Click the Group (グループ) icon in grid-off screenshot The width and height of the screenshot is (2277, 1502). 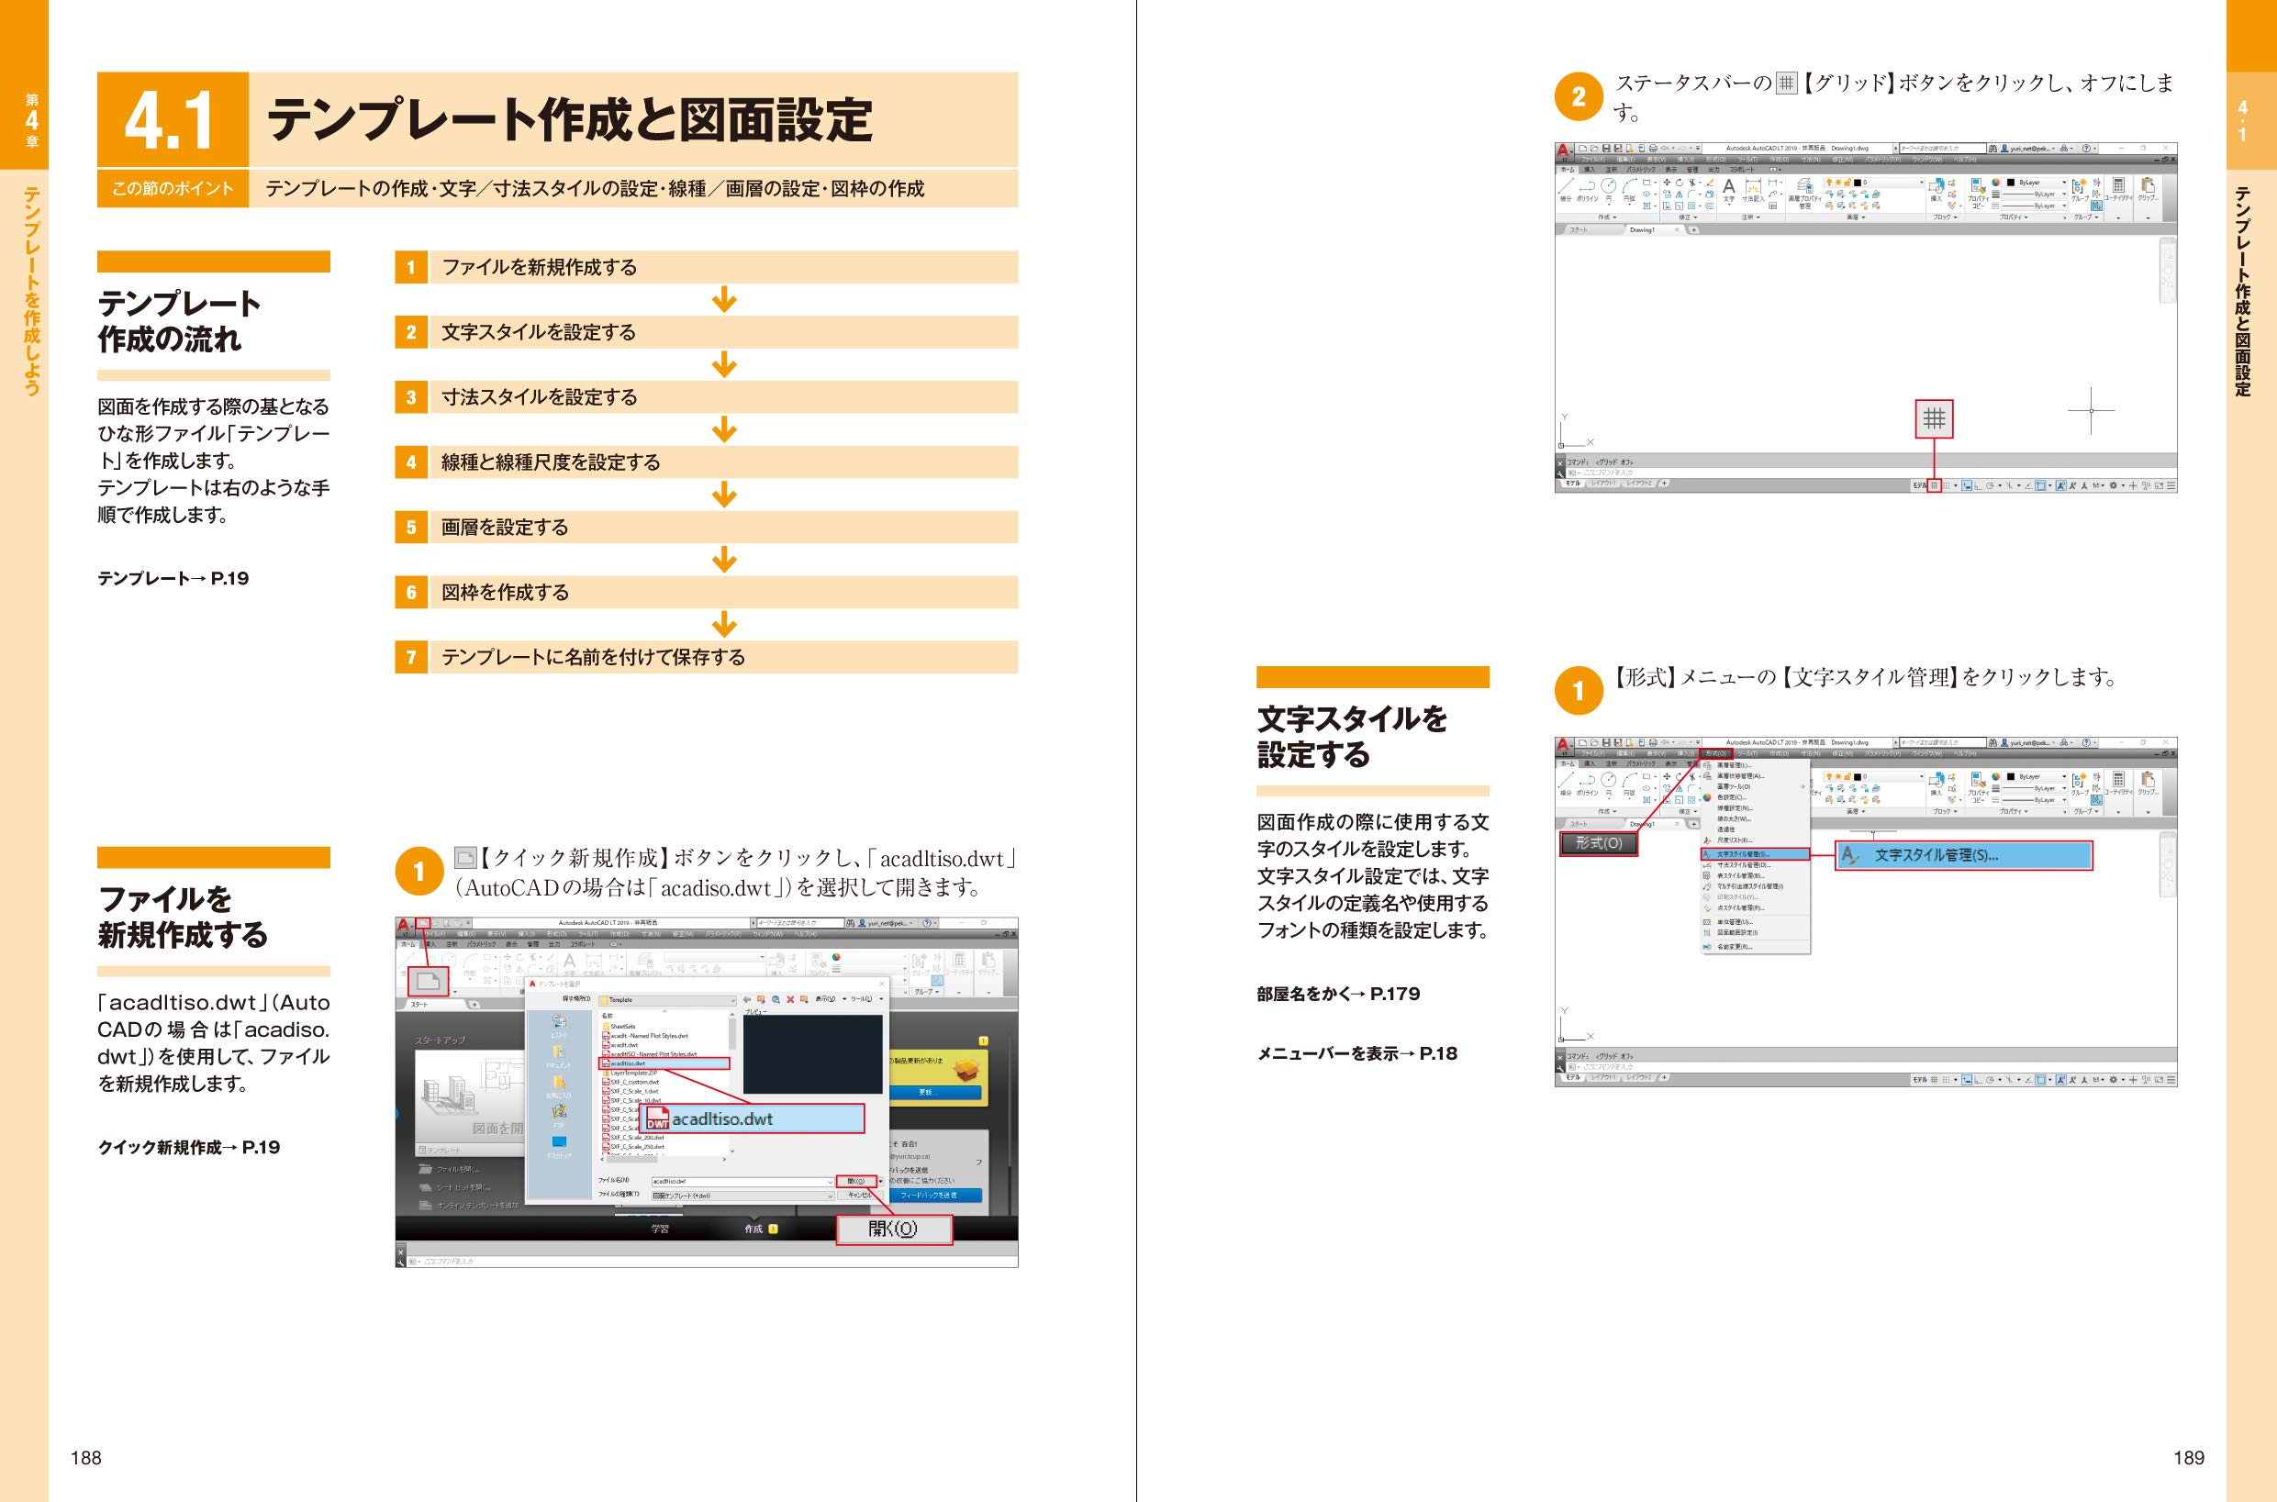[2080, 189]
